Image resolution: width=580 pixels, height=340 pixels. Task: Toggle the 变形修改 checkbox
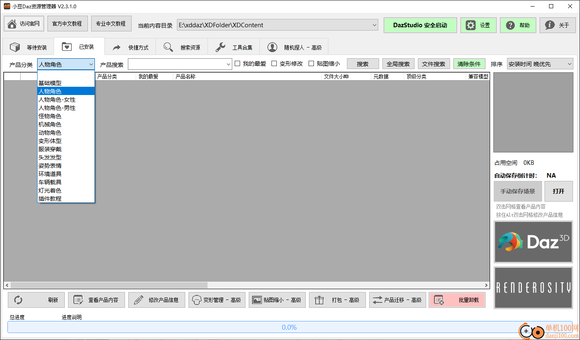pos(274,64)
